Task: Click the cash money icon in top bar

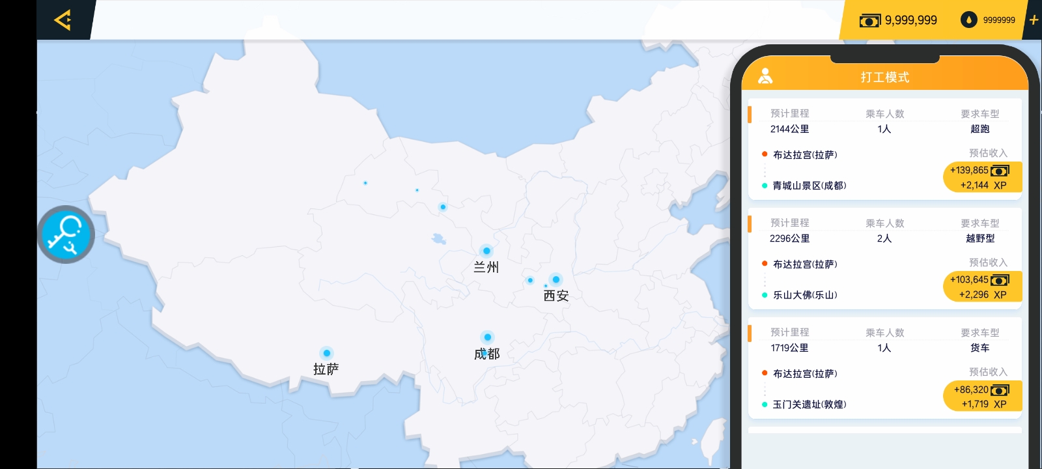Action: pos(869,21)
